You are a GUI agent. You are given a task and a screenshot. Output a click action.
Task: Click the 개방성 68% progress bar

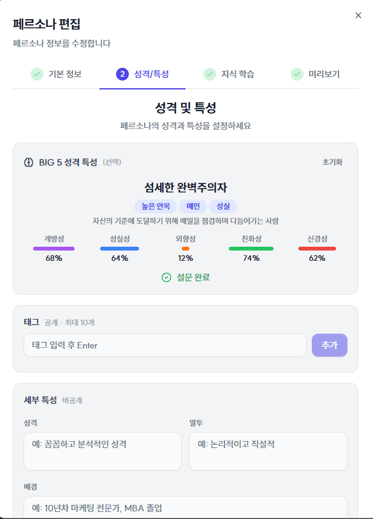coord(54,249)
